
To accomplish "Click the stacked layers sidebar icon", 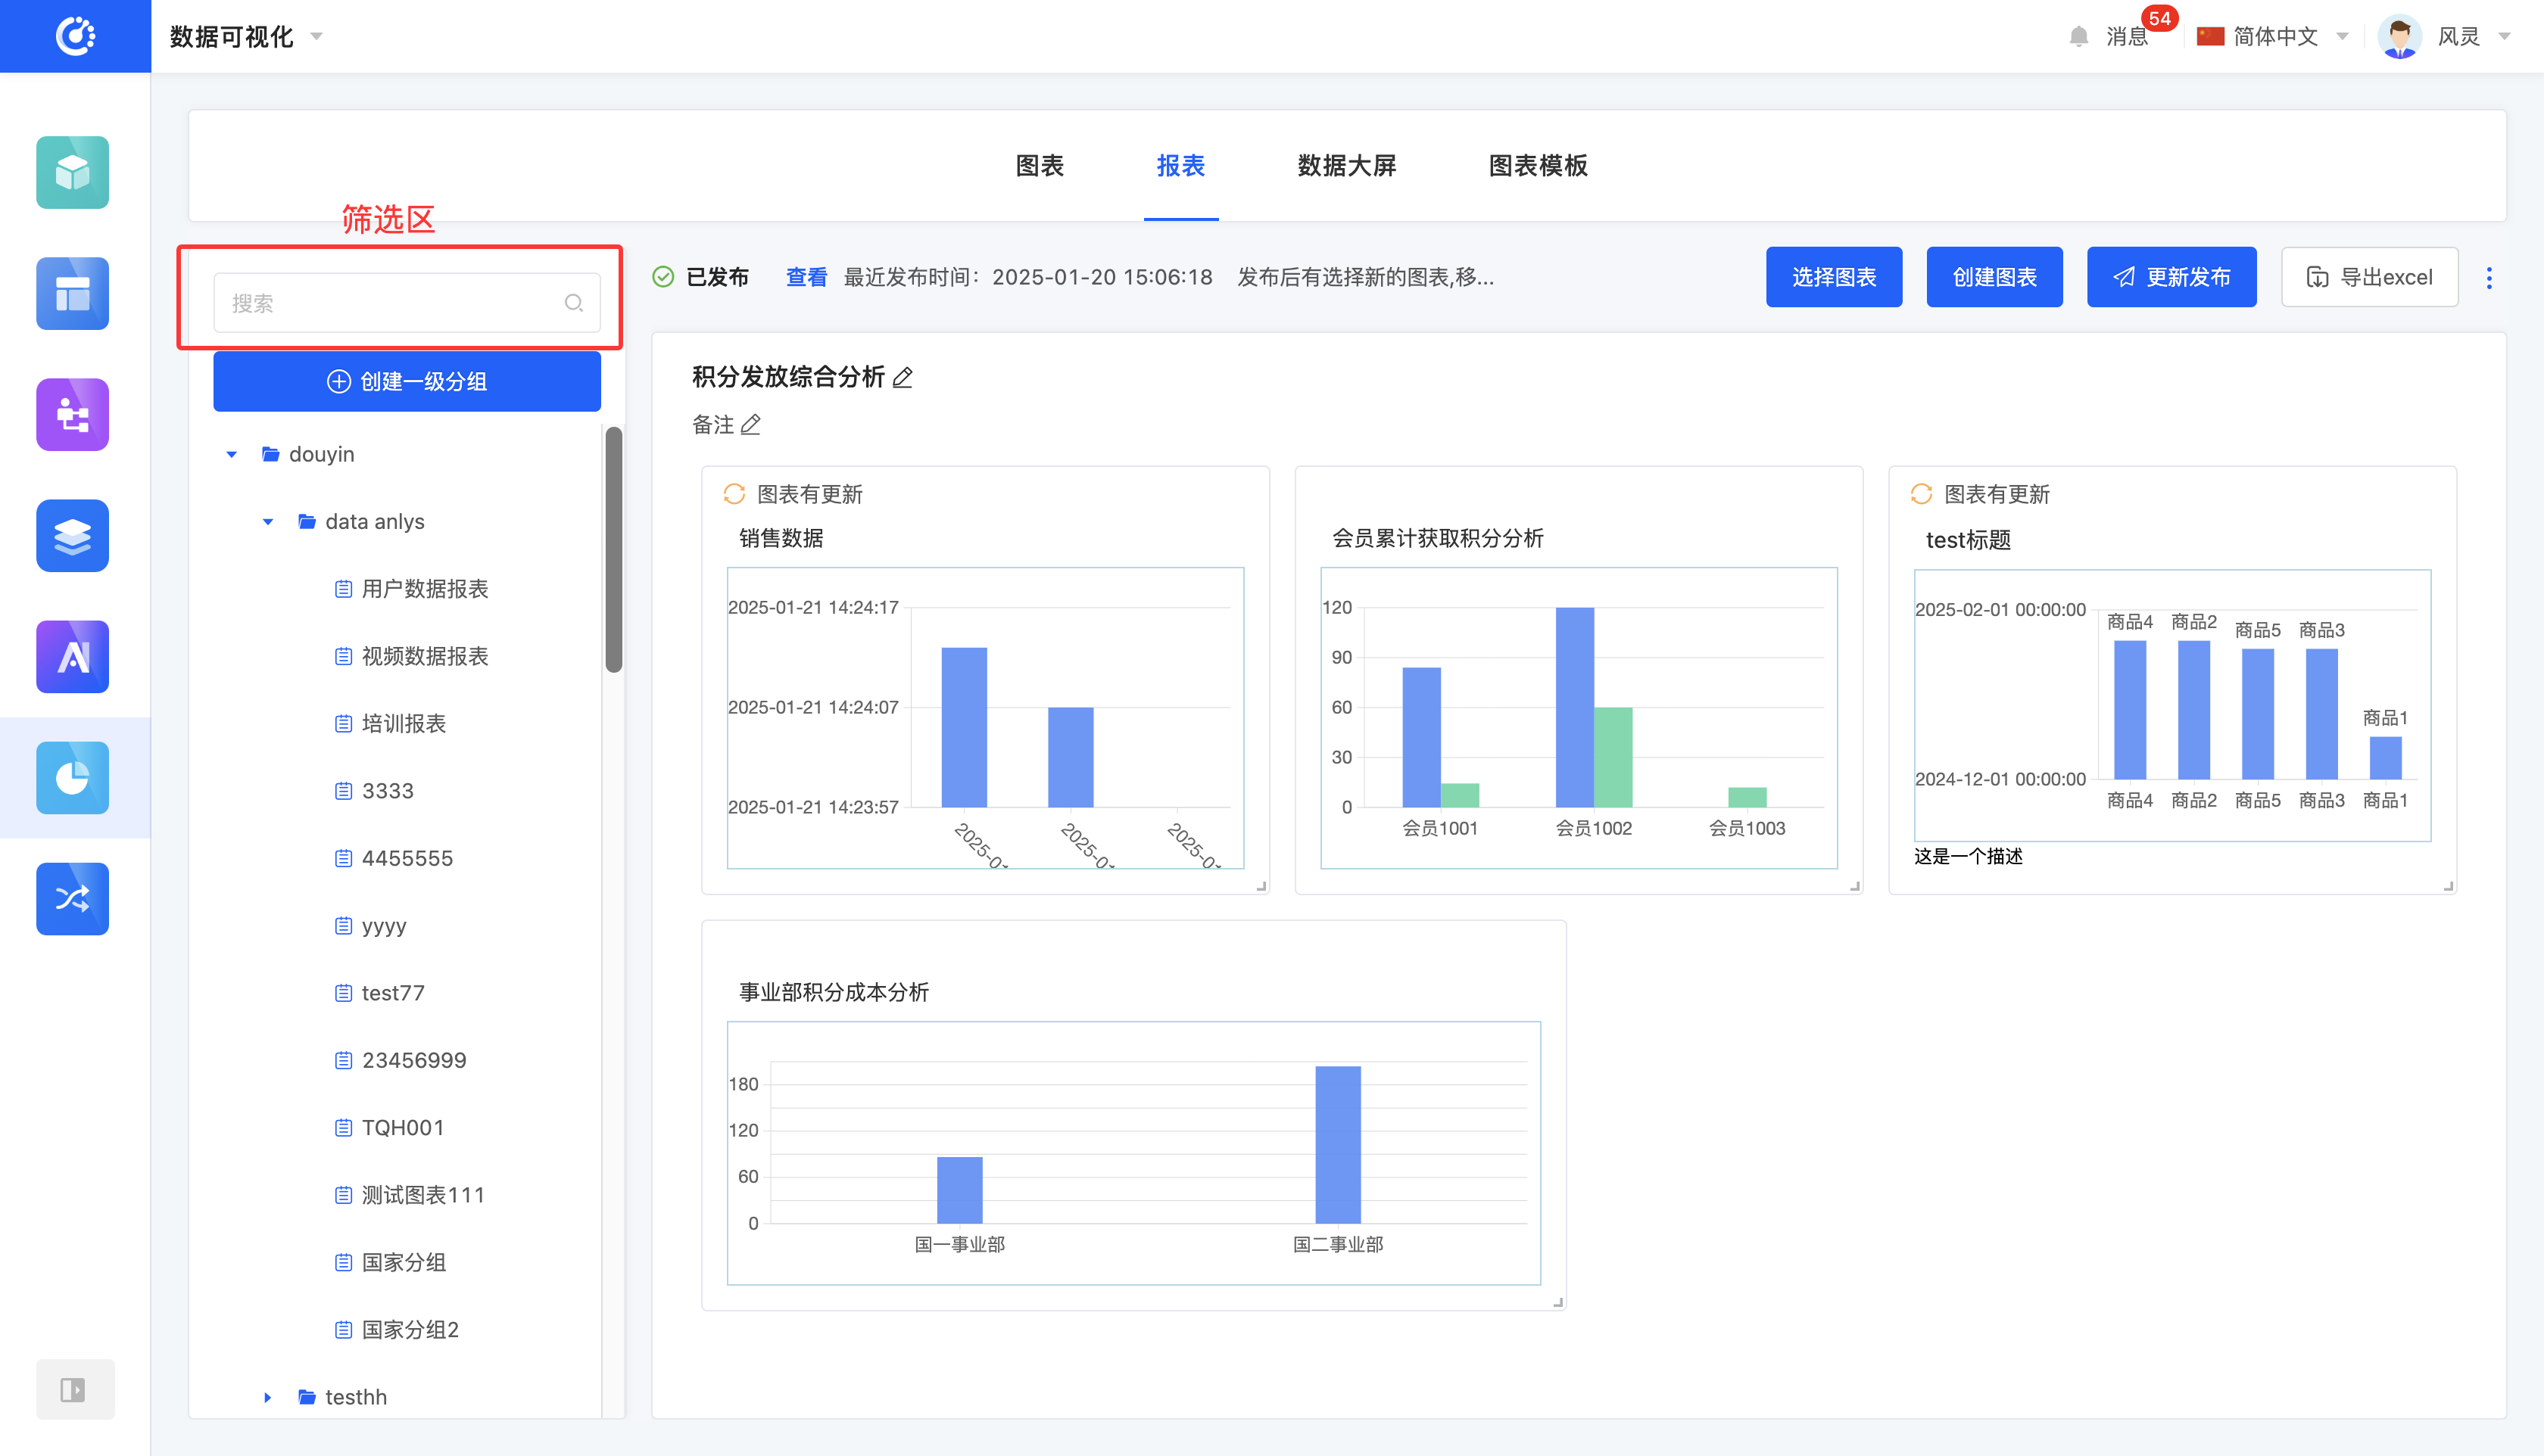I will (72, 535).
